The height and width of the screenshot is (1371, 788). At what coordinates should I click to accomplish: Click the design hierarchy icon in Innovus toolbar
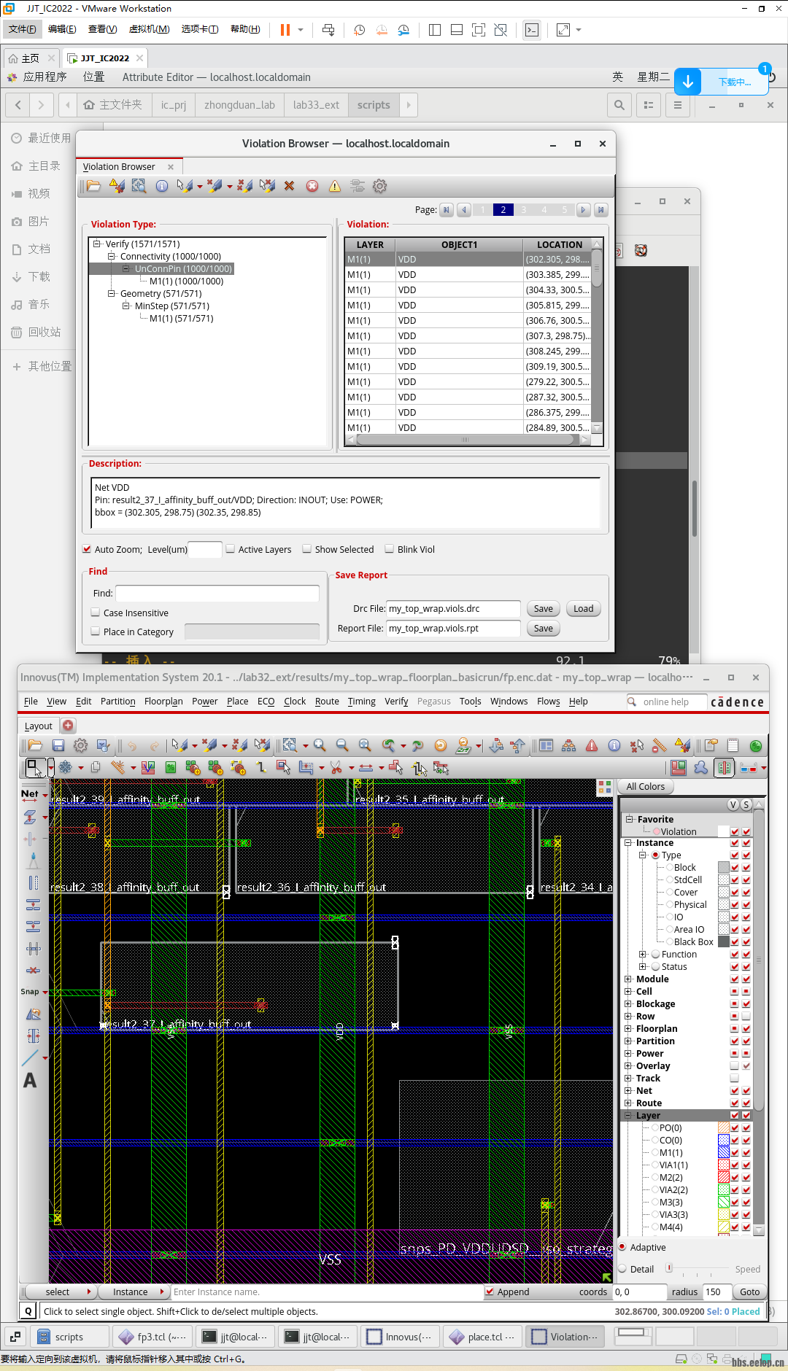tap(569, 745)
